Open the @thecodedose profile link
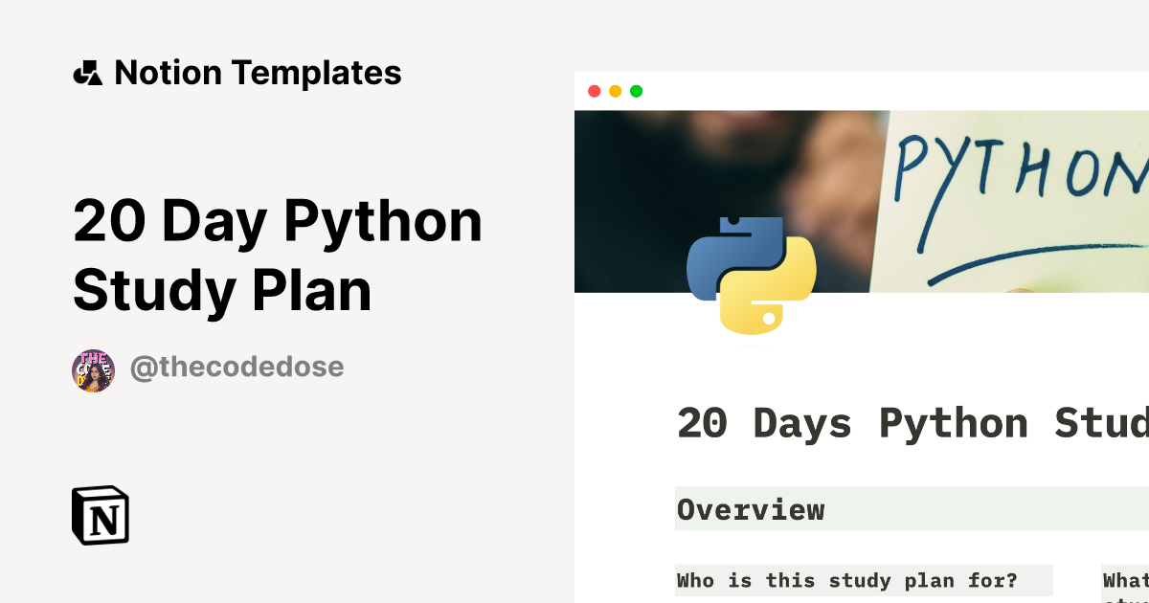Viewport: 1149px width, 603px height. click(237, 367)
